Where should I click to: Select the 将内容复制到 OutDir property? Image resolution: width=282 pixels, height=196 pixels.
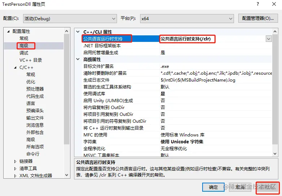(x=104, y=107)
